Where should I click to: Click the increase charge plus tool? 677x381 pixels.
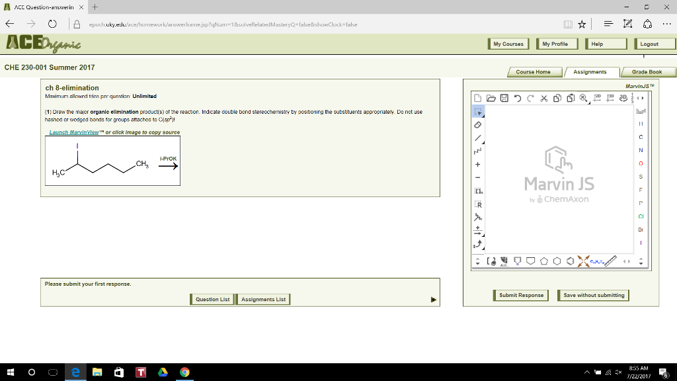click(478, 165)
